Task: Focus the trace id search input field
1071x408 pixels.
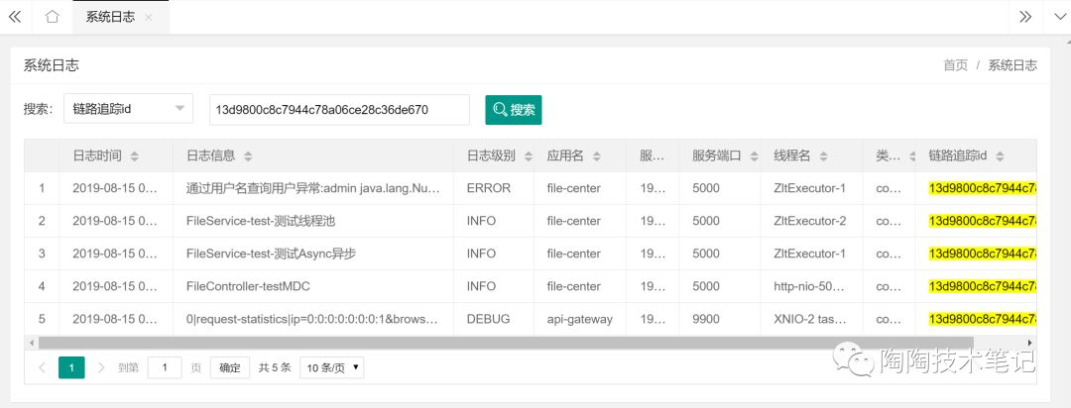Action: [339, 109]
